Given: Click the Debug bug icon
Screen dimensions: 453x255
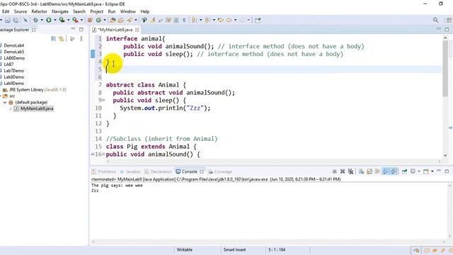Looking at the screenshot, I should [x=35, y=20].
